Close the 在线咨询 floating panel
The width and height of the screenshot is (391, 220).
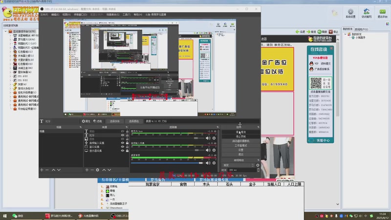click(331, 48)
